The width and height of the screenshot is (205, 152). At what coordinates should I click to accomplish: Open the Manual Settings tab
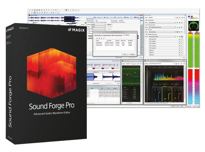pyautogui.click(x=98, y=35)
